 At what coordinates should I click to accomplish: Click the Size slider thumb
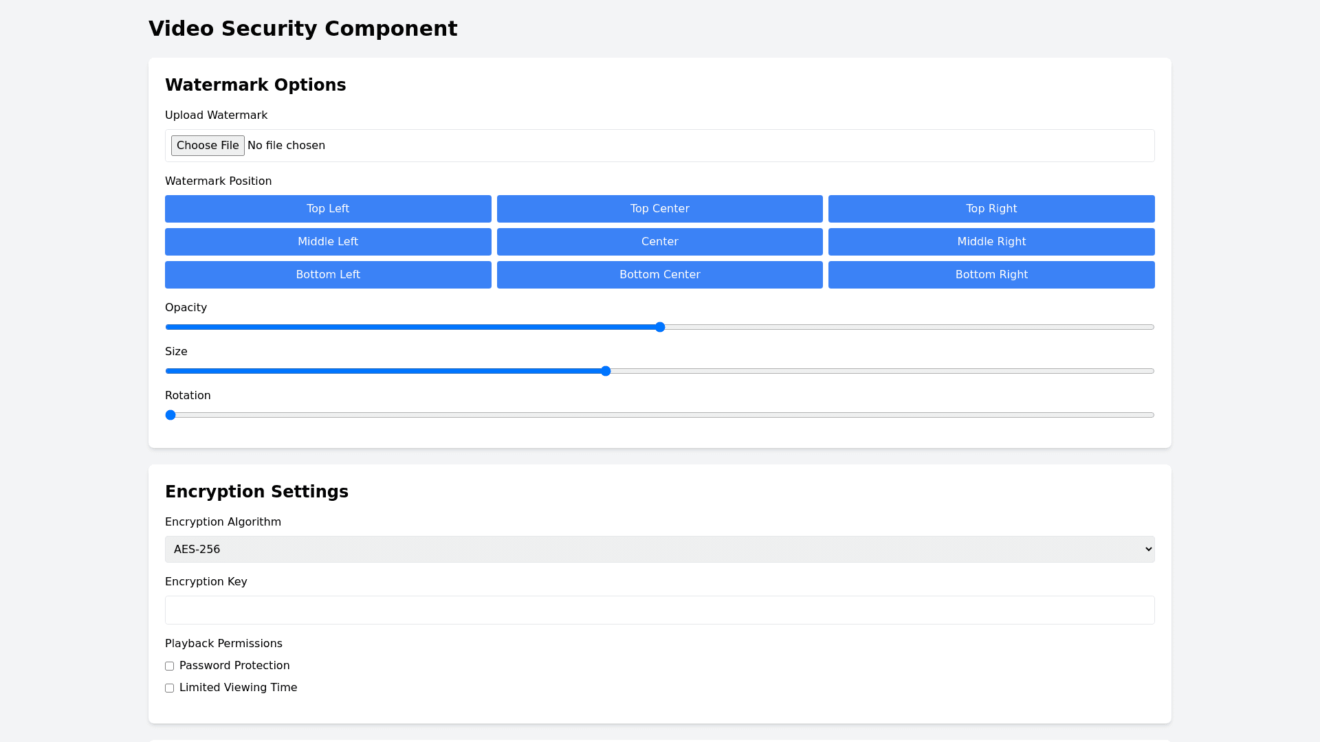pyautogui.click(x=606, y=371)
